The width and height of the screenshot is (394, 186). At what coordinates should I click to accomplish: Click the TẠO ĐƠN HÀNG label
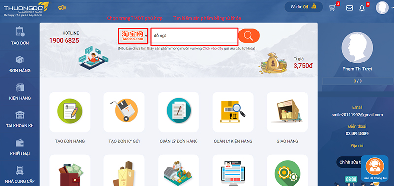[x=70, y=141]
